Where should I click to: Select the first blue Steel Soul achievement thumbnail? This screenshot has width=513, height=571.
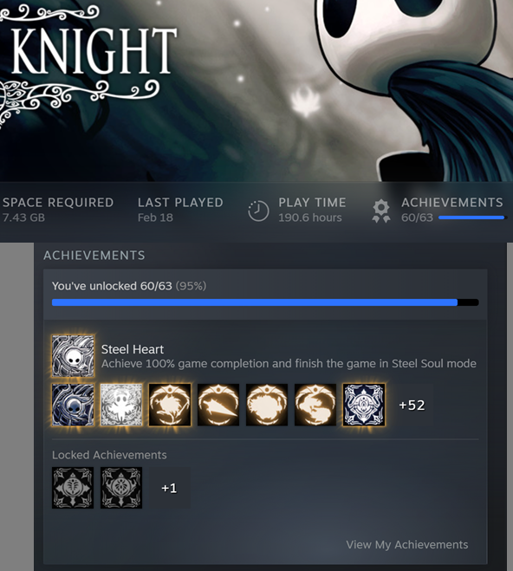pyautogui.click(x=73, y=405)
